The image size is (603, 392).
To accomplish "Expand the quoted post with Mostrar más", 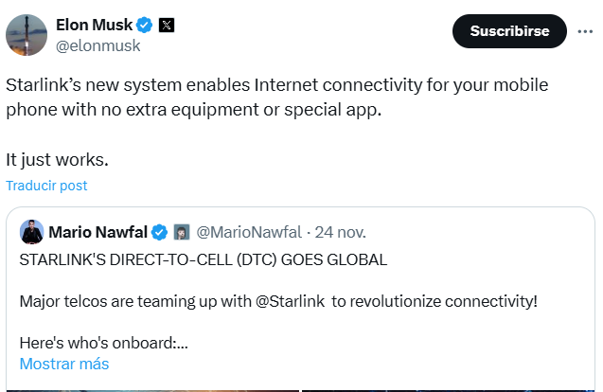I will [63, 364].
